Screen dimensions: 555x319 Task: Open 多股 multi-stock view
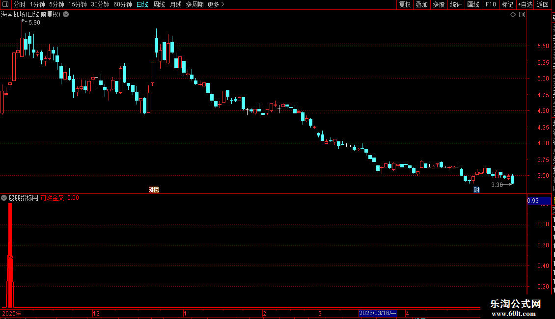pyautogui.click(x=439, y=4)
